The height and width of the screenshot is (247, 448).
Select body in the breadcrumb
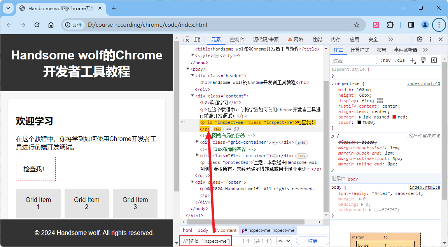coord(203,230)
